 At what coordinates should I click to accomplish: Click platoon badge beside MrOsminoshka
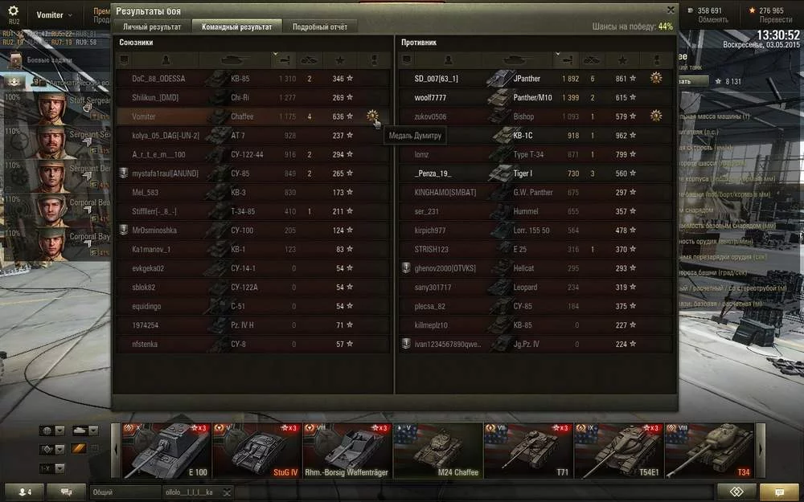124,230
